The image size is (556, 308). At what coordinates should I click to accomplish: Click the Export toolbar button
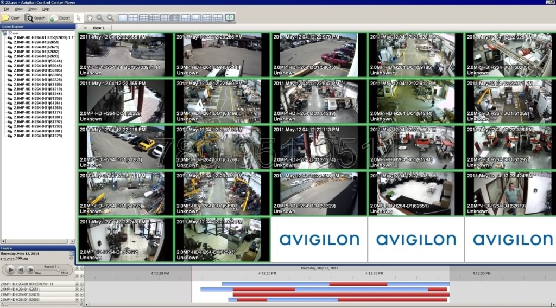coord(60,18)
